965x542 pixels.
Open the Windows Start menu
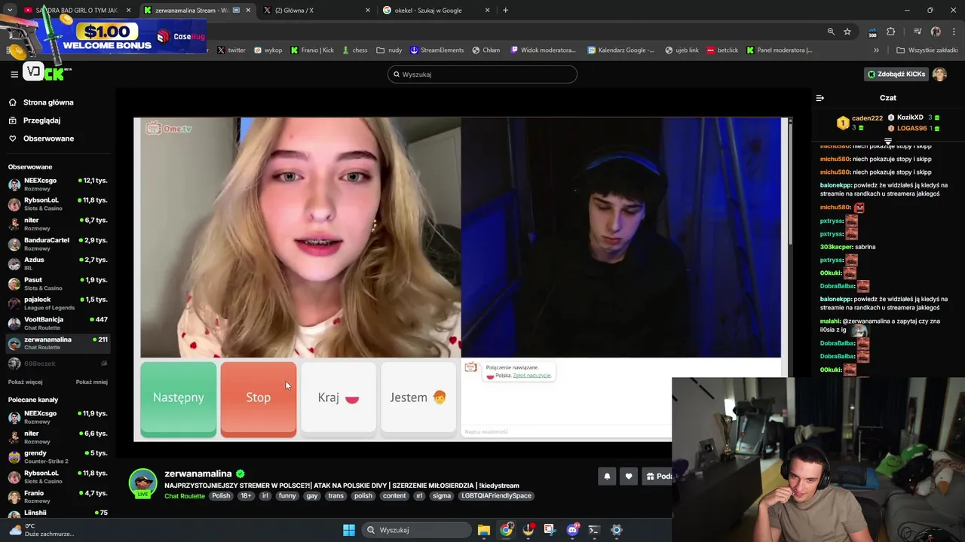(349, 530)
